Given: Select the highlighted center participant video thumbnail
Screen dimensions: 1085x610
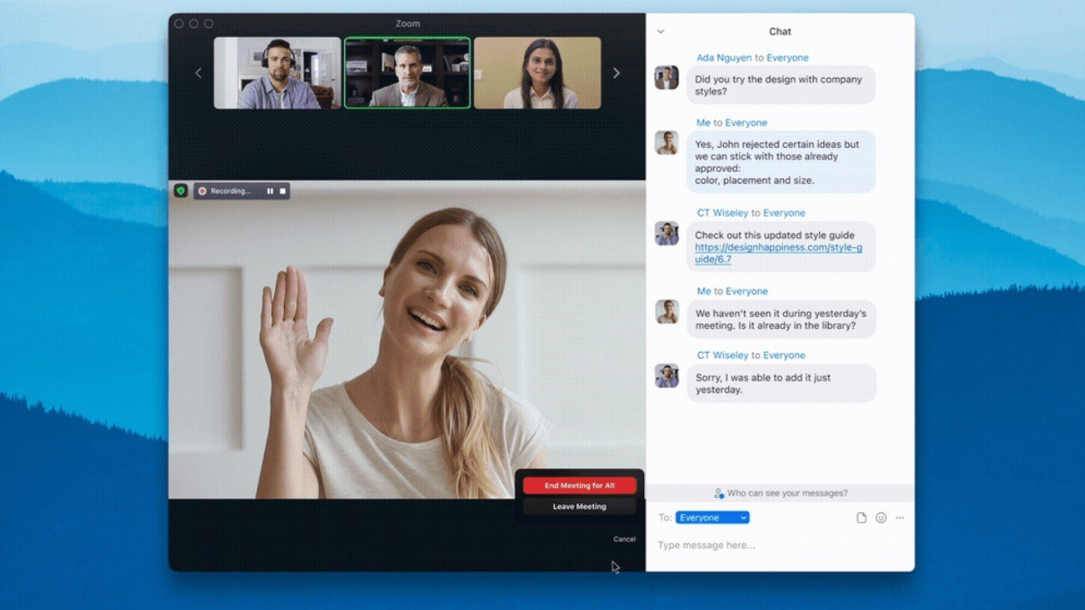Looking at the screenshot, I should point(408,73).
